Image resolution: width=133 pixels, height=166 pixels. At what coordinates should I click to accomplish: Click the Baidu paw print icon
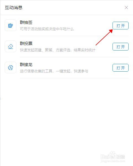pyautogui.click(x=112, y=154)
